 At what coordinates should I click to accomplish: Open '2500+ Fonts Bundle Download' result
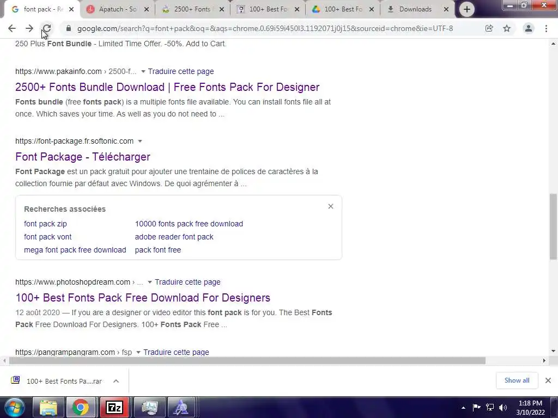point(167,87)
